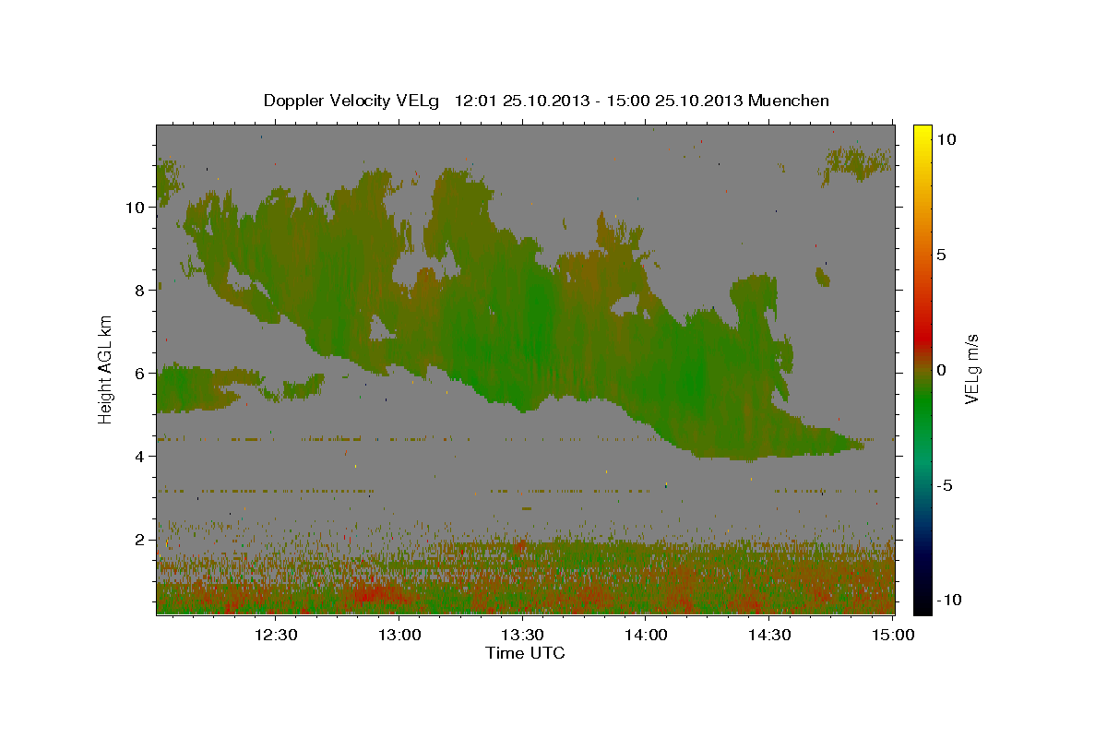This screenshot has width=1107, height=738.
Task: Click the colorbar value label 0
Action: 941,369
